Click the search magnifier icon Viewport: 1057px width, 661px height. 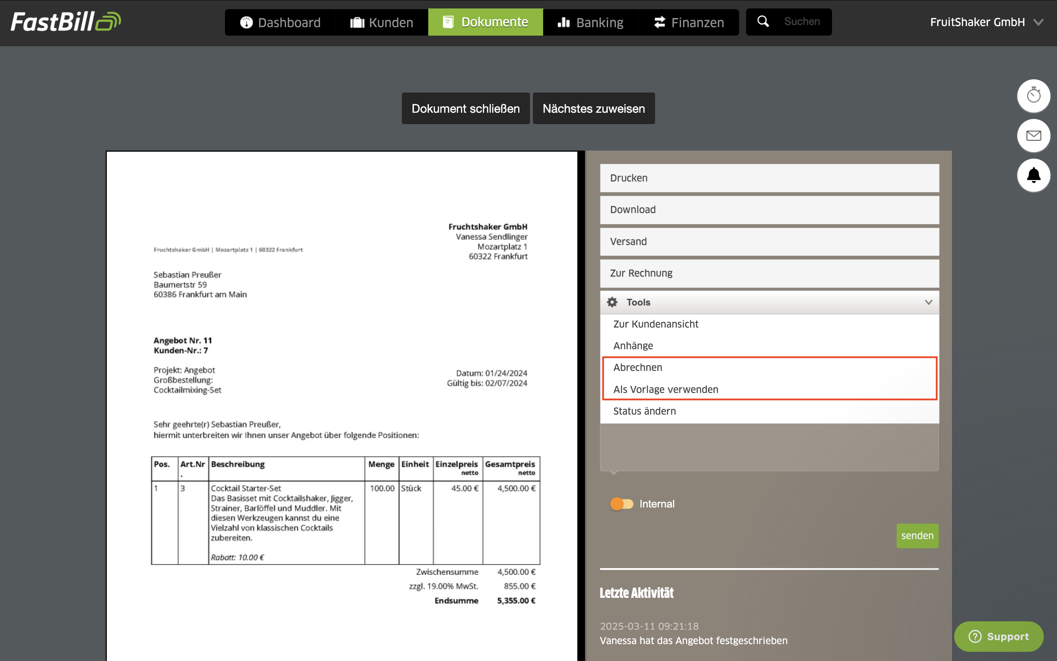click(763, 21)
